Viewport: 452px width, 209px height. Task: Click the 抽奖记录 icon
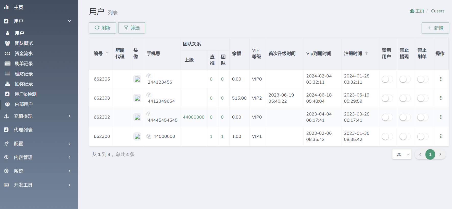(7, 84)
